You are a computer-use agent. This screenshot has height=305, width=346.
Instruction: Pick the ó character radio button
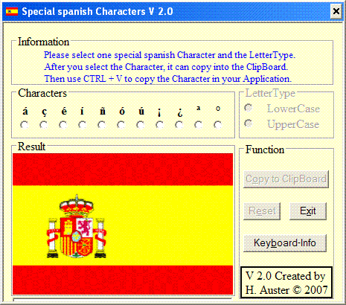(121, 125)
